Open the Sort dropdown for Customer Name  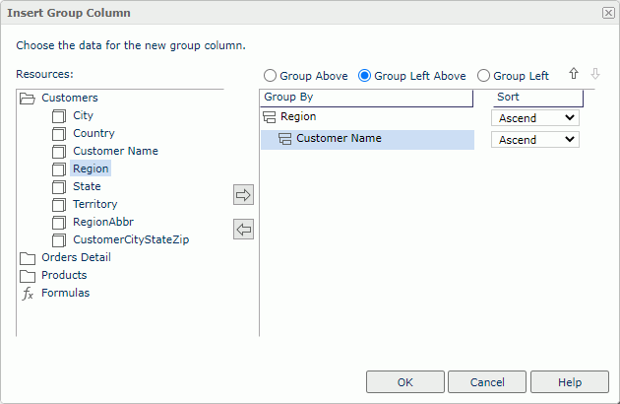[x=535, y=140]
